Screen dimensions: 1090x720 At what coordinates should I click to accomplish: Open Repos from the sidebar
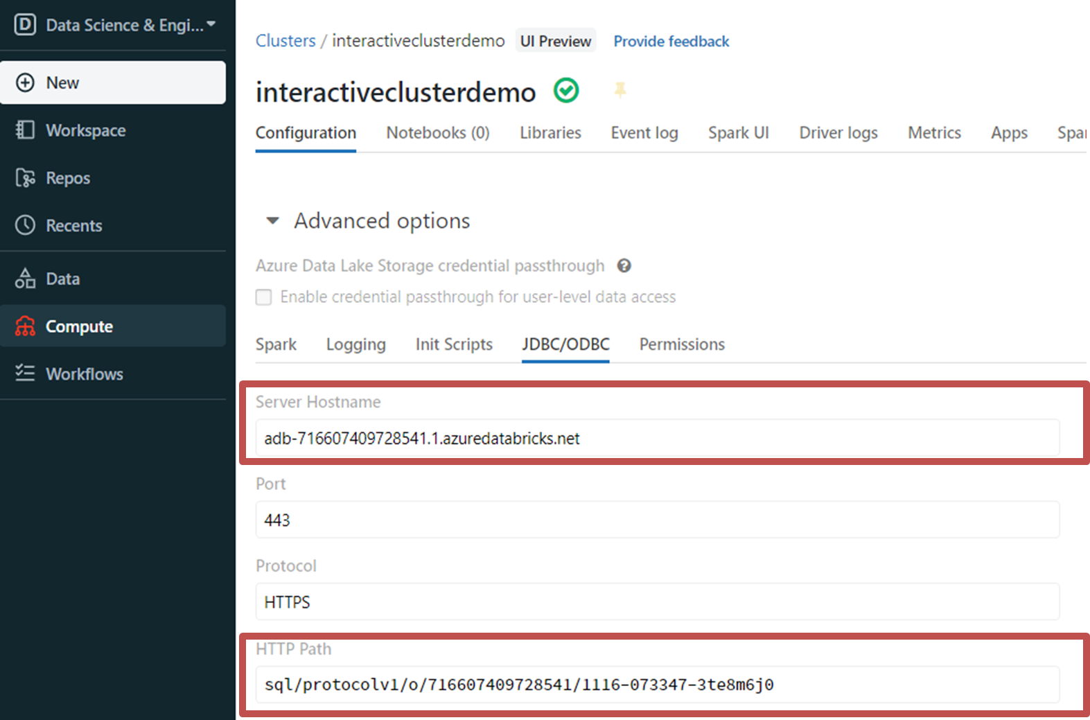click(113, 178)
